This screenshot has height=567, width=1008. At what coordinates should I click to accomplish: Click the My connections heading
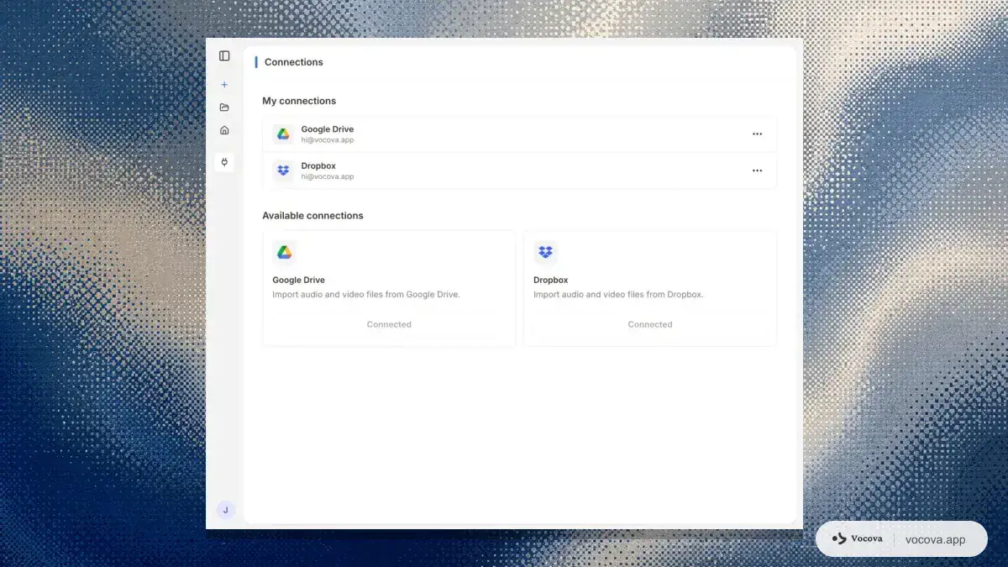click(299, 101)
